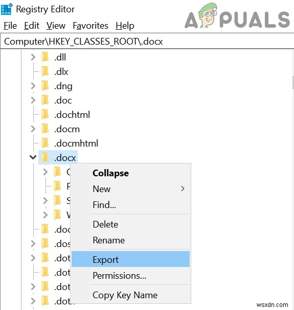Viewport: 294px width, 310px height.
Task: Expand the .doc key
Action: pos(33,100)
